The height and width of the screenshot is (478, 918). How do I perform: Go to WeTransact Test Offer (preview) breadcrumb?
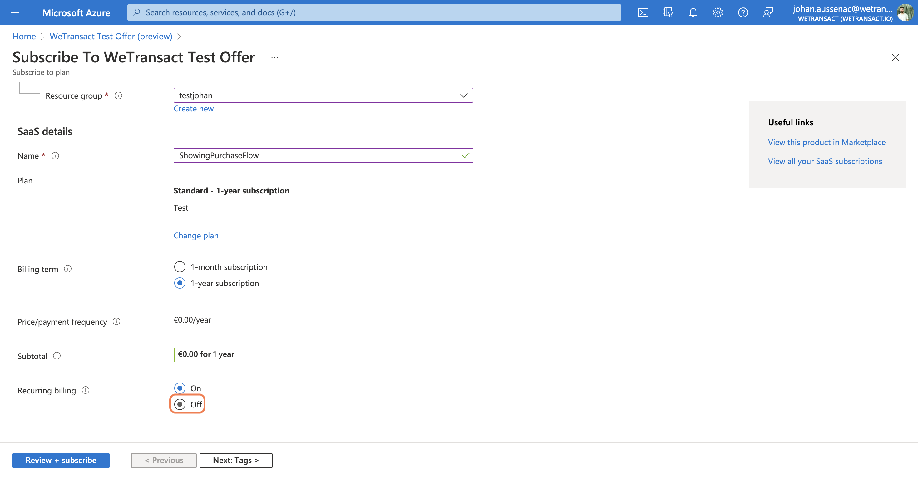(x=111, y=36)
